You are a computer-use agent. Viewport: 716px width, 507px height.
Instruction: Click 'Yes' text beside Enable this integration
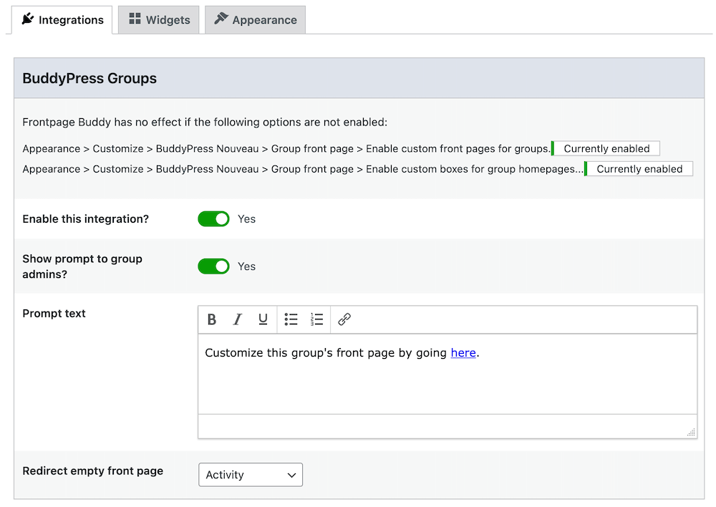(x=246, y=219)
